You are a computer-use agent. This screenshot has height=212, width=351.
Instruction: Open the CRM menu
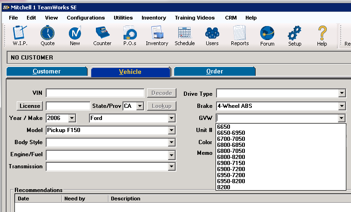[231, 18]
